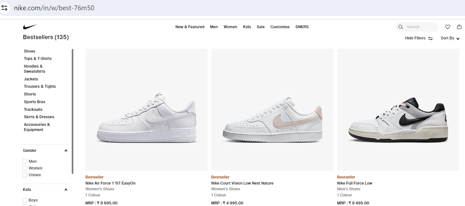Screen dimensions: 465x206
Task: Filter by Hoodies & Sweatshirts category
Action: pos(35,69)
